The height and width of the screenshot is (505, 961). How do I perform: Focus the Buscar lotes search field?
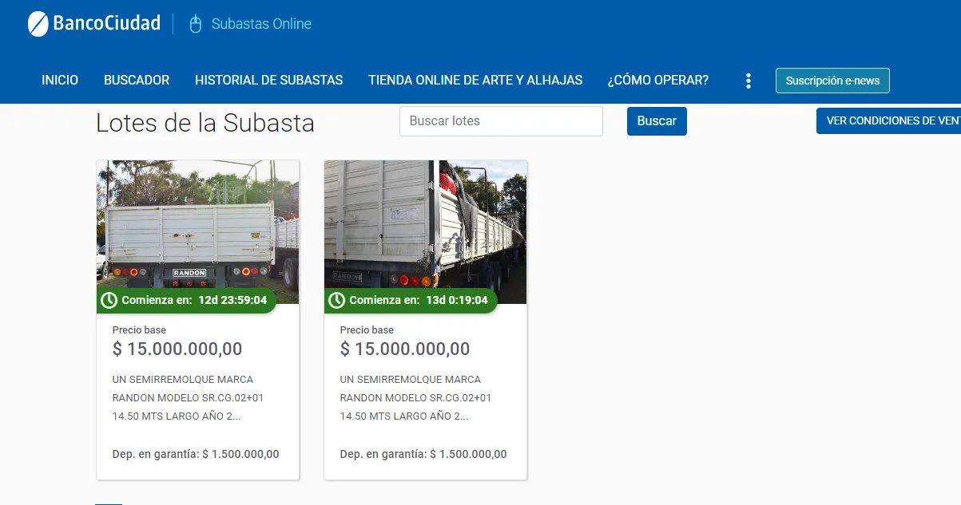pos(501,121)
